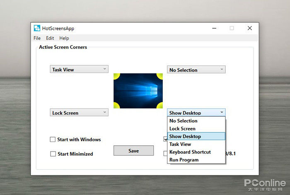
Task: Open the Task View combo box
Action: 79,69
